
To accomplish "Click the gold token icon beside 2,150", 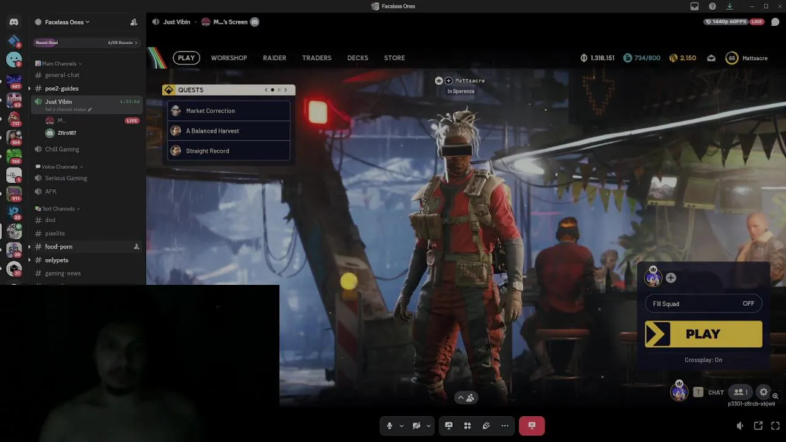I will (x=673, y=58).
